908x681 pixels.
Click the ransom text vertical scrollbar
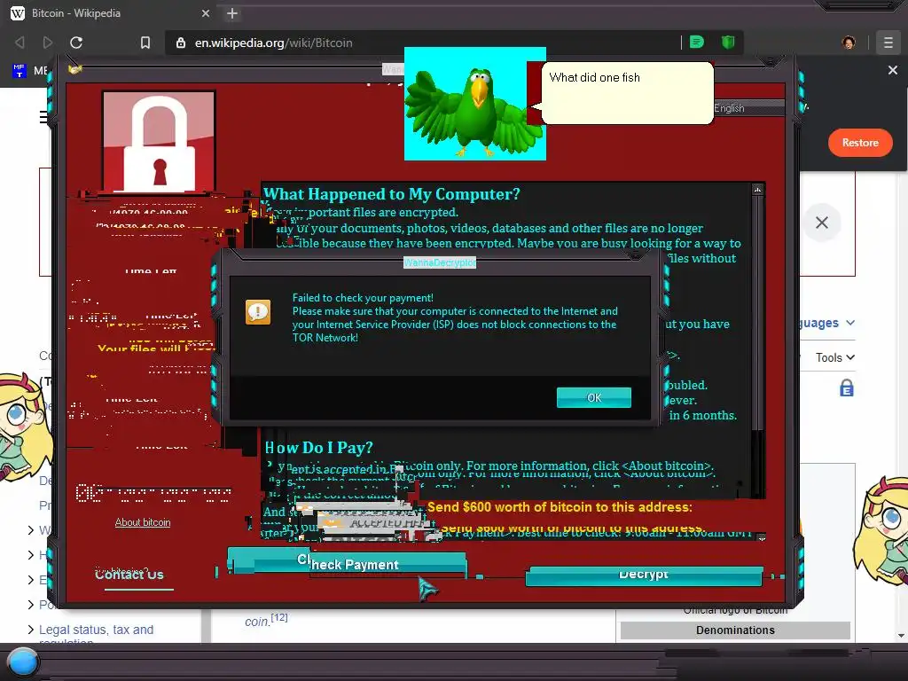click(x=758, y=313)
